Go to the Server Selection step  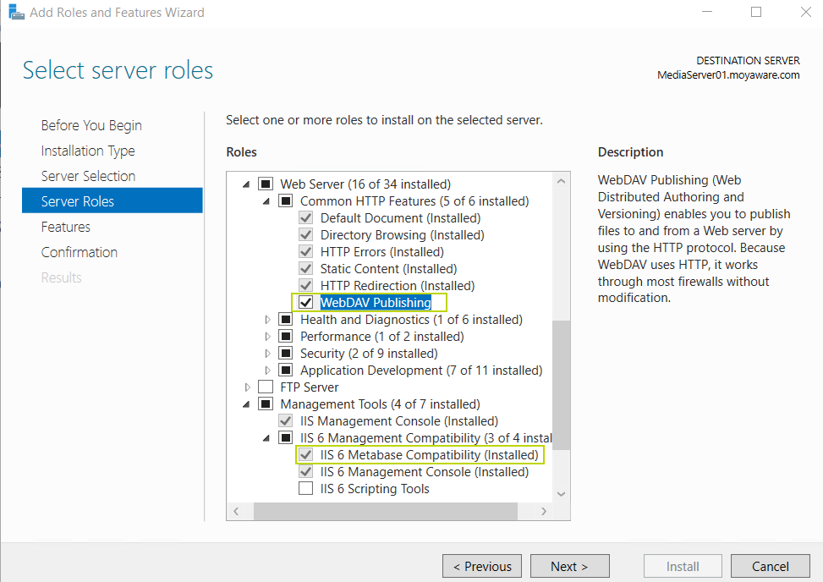[88, 176]
